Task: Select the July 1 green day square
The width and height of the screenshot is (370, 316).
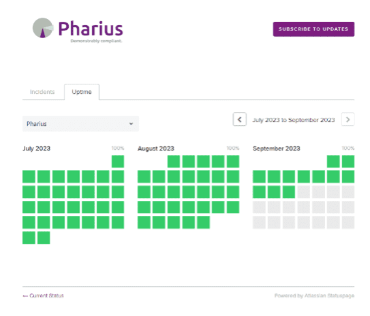Action: (x=118, y=161)
